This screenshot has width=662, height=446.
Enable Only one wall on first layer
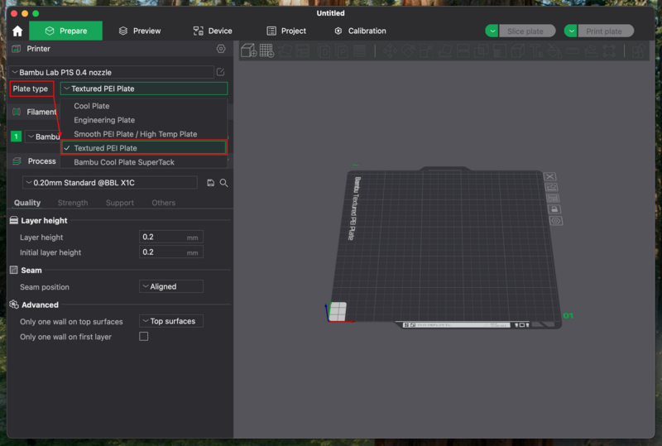click(144, 337)
